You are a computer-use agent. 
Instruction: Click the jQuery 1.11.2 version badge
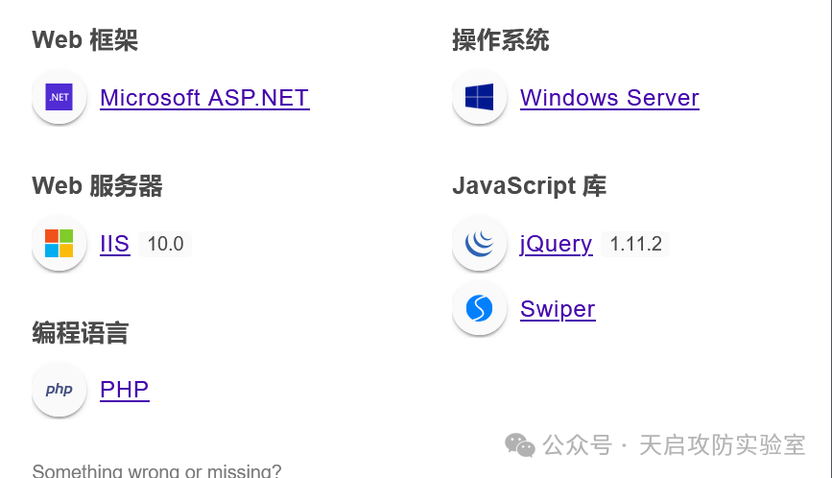[x=635, y=244]
